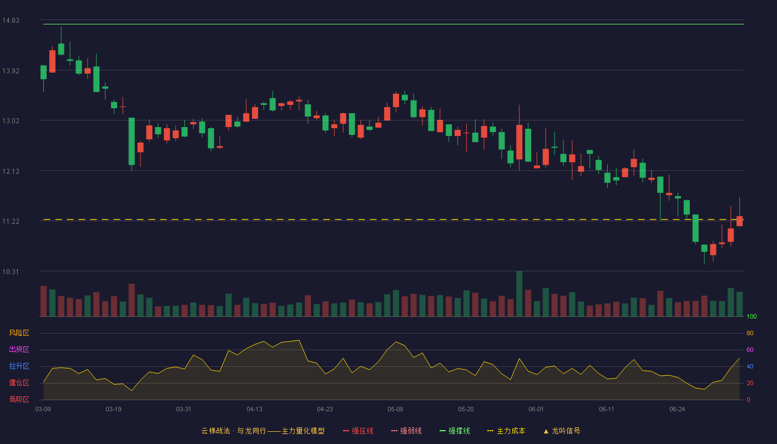
Task: Click the white horizontal line near 14.83
Action: click(393, 24)
